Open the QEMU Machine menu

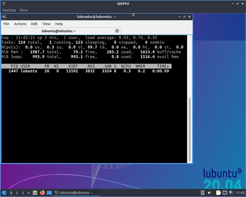[x=9, y=10]
